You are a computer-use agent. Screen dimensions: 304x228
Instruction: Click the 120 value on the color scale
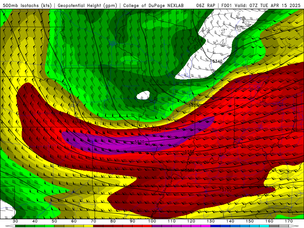191,221
